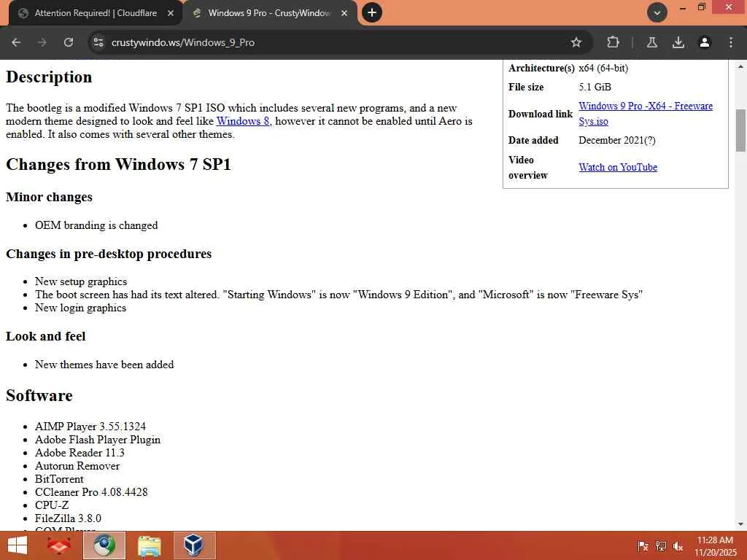The height and width of the screenshot is (560, 747).
Task: Click 'AIMP Player 3.55.1324' entry
Action: pyautogui.click(x=90, y=426)
